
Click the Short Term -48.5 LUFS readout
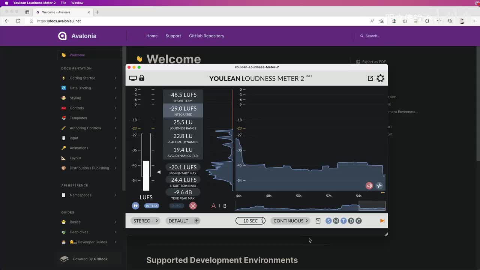[183, 97]
